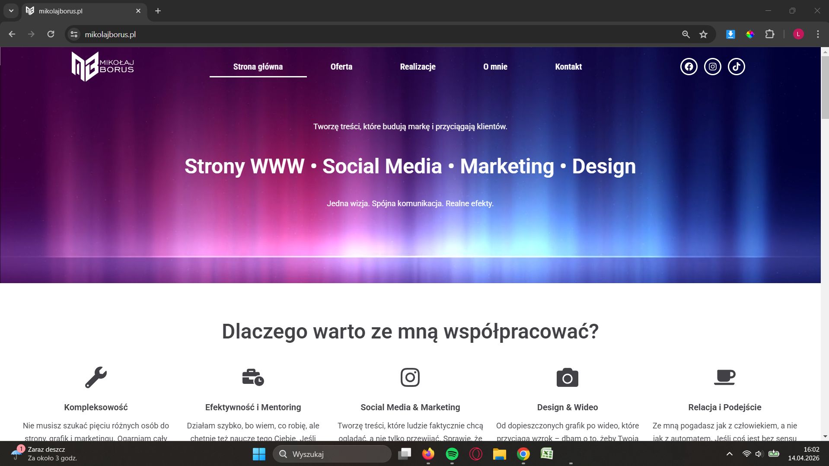Open Task View on the taskbar
Image resolution: width=829 pixels, height=466 pixels.
coord(405,454)
